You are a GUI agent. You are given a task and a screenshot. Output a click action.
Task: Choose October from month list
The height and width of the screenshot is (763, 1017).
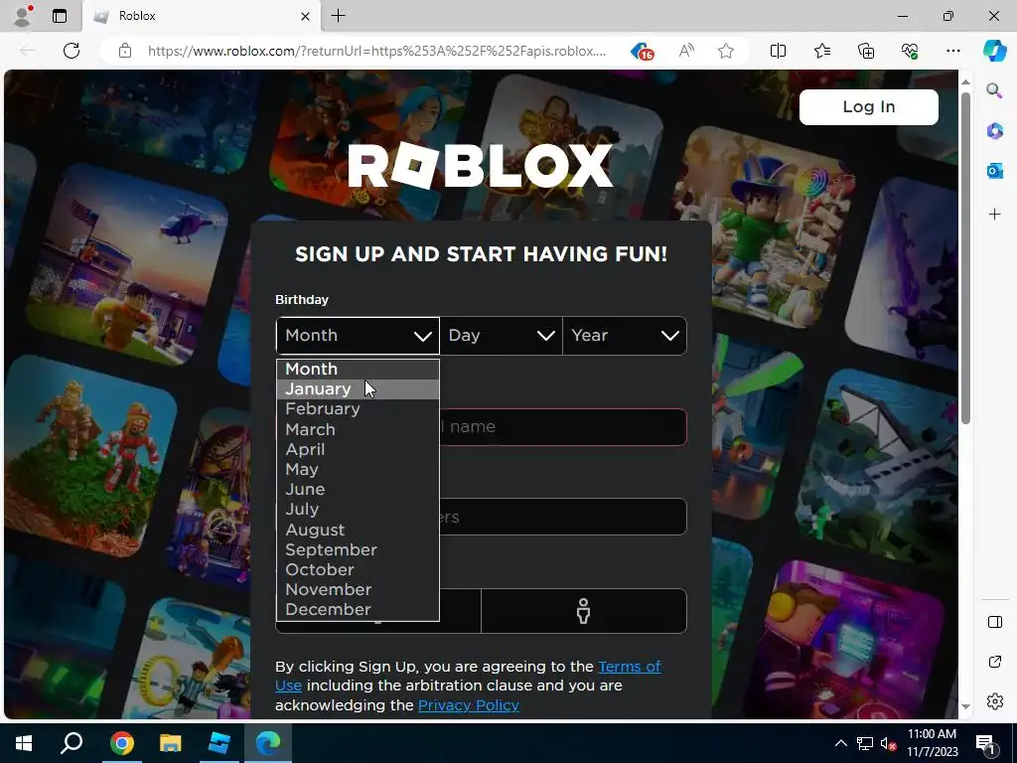point(358,570)
